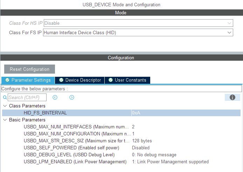Screen dimensions: 243x172
Task: Focus the Search (Ctrl+F) field
Action: (x=27, y=97)
